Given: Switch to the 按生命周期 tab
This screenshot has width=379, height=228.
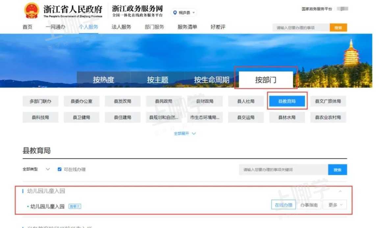Looking at the screenshot, I should [x=211, y=79].
